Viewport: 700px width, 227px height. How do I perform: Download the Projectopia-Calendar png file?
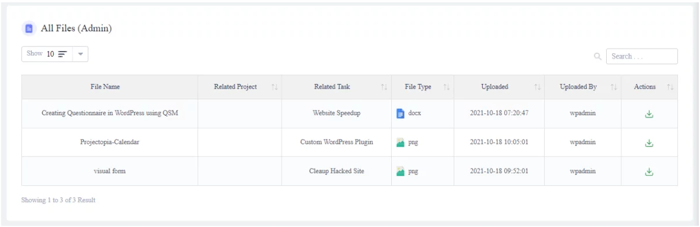649,142
